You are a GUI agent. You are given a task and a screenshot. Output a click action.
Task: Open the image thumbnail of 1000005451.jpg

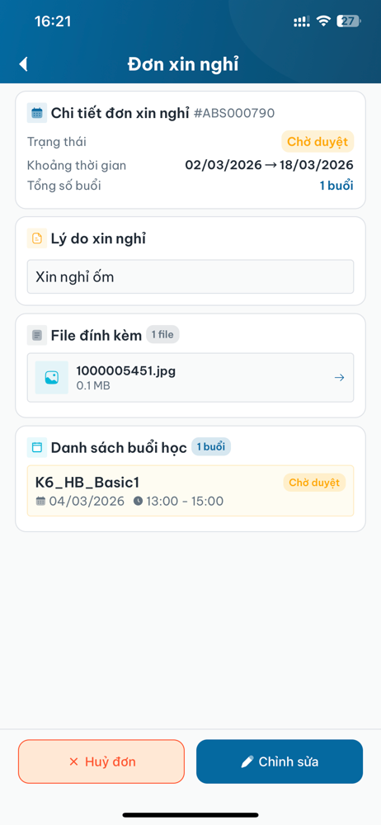point(52,377)
